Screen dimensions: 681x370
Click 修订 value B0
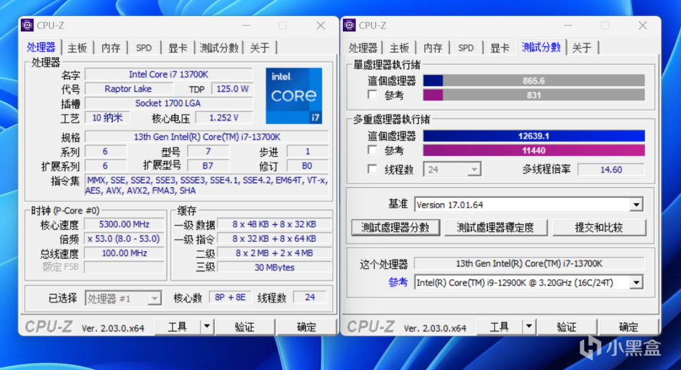point(307,166)
